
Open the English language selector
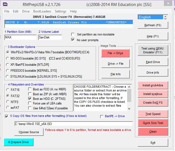click(150, 17)
